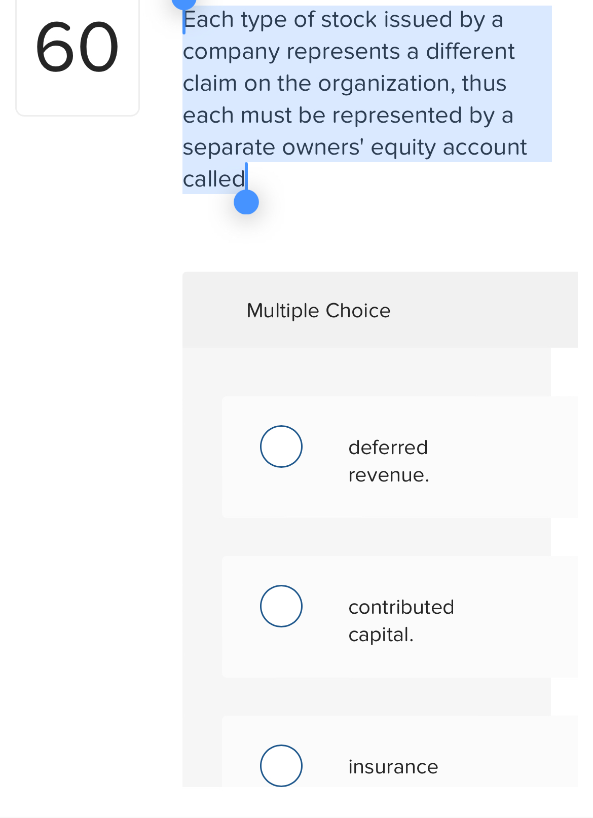Click the 'Multiple Choice' header label
The width and height of the screenshot is (593, 818).
(318, 310)
